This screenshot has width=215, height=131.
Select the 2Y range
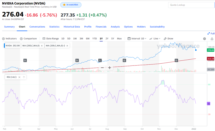point(107,38)
